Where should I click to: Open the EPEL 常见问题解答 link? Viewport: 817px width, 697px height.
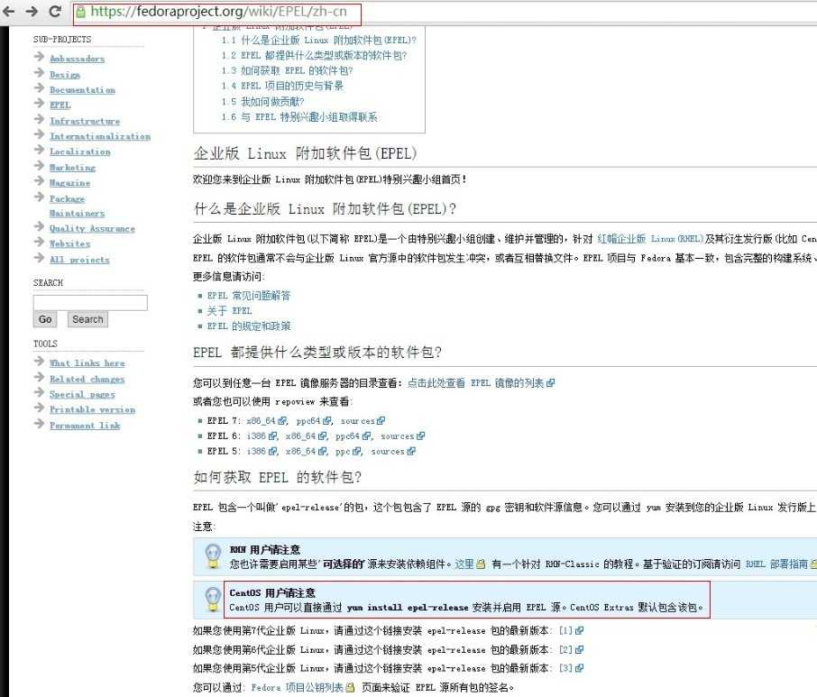point(249,296)
